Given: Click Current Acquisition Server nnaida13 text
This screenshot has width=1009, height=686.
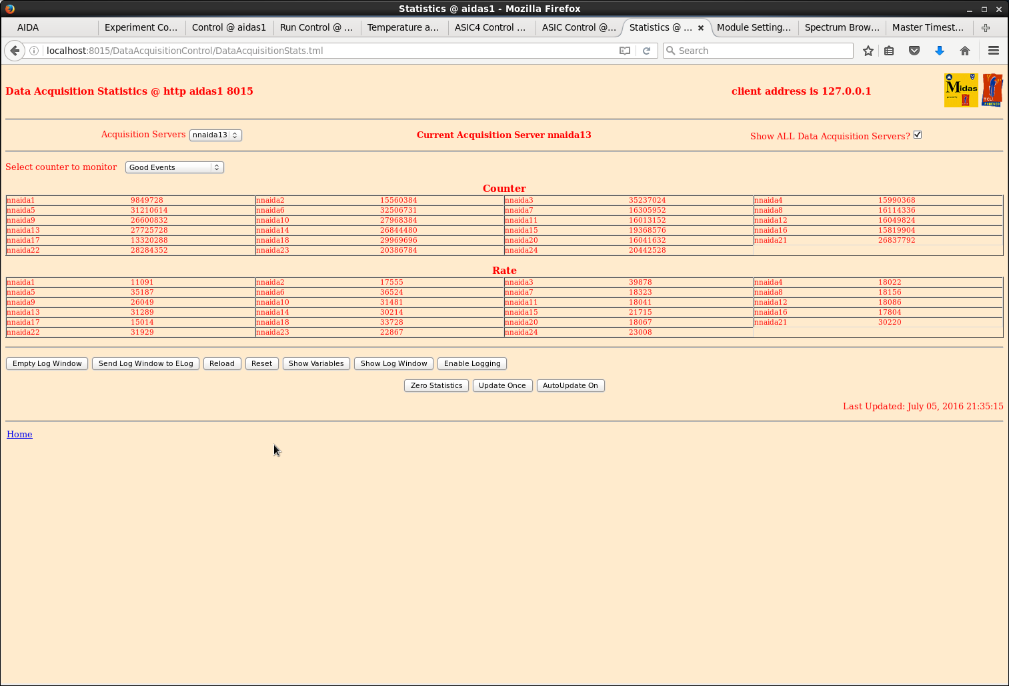Looking at the screenshot, I should pos(503,135).
